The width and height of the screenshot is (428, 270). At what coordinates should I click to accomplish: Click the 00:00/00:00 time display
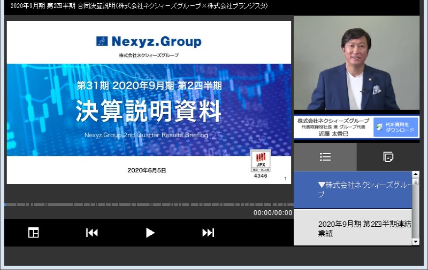(273, 213)
